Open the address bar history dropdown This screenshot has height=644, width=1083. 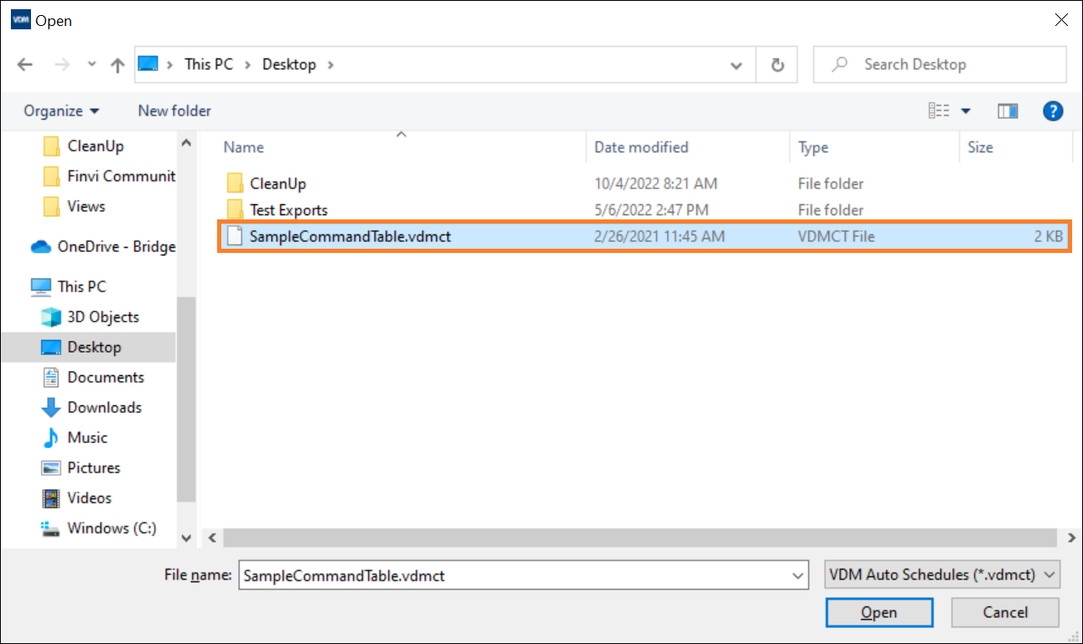click(x=736, y=64)
